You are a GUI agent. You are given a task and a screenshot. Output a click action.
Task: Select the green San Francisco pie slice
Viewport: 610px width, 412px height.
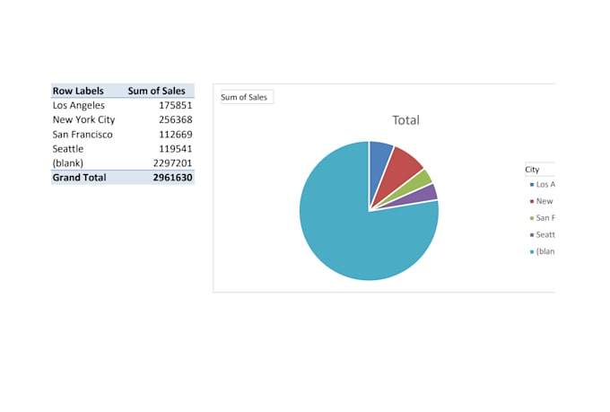[x=420, y=180]
